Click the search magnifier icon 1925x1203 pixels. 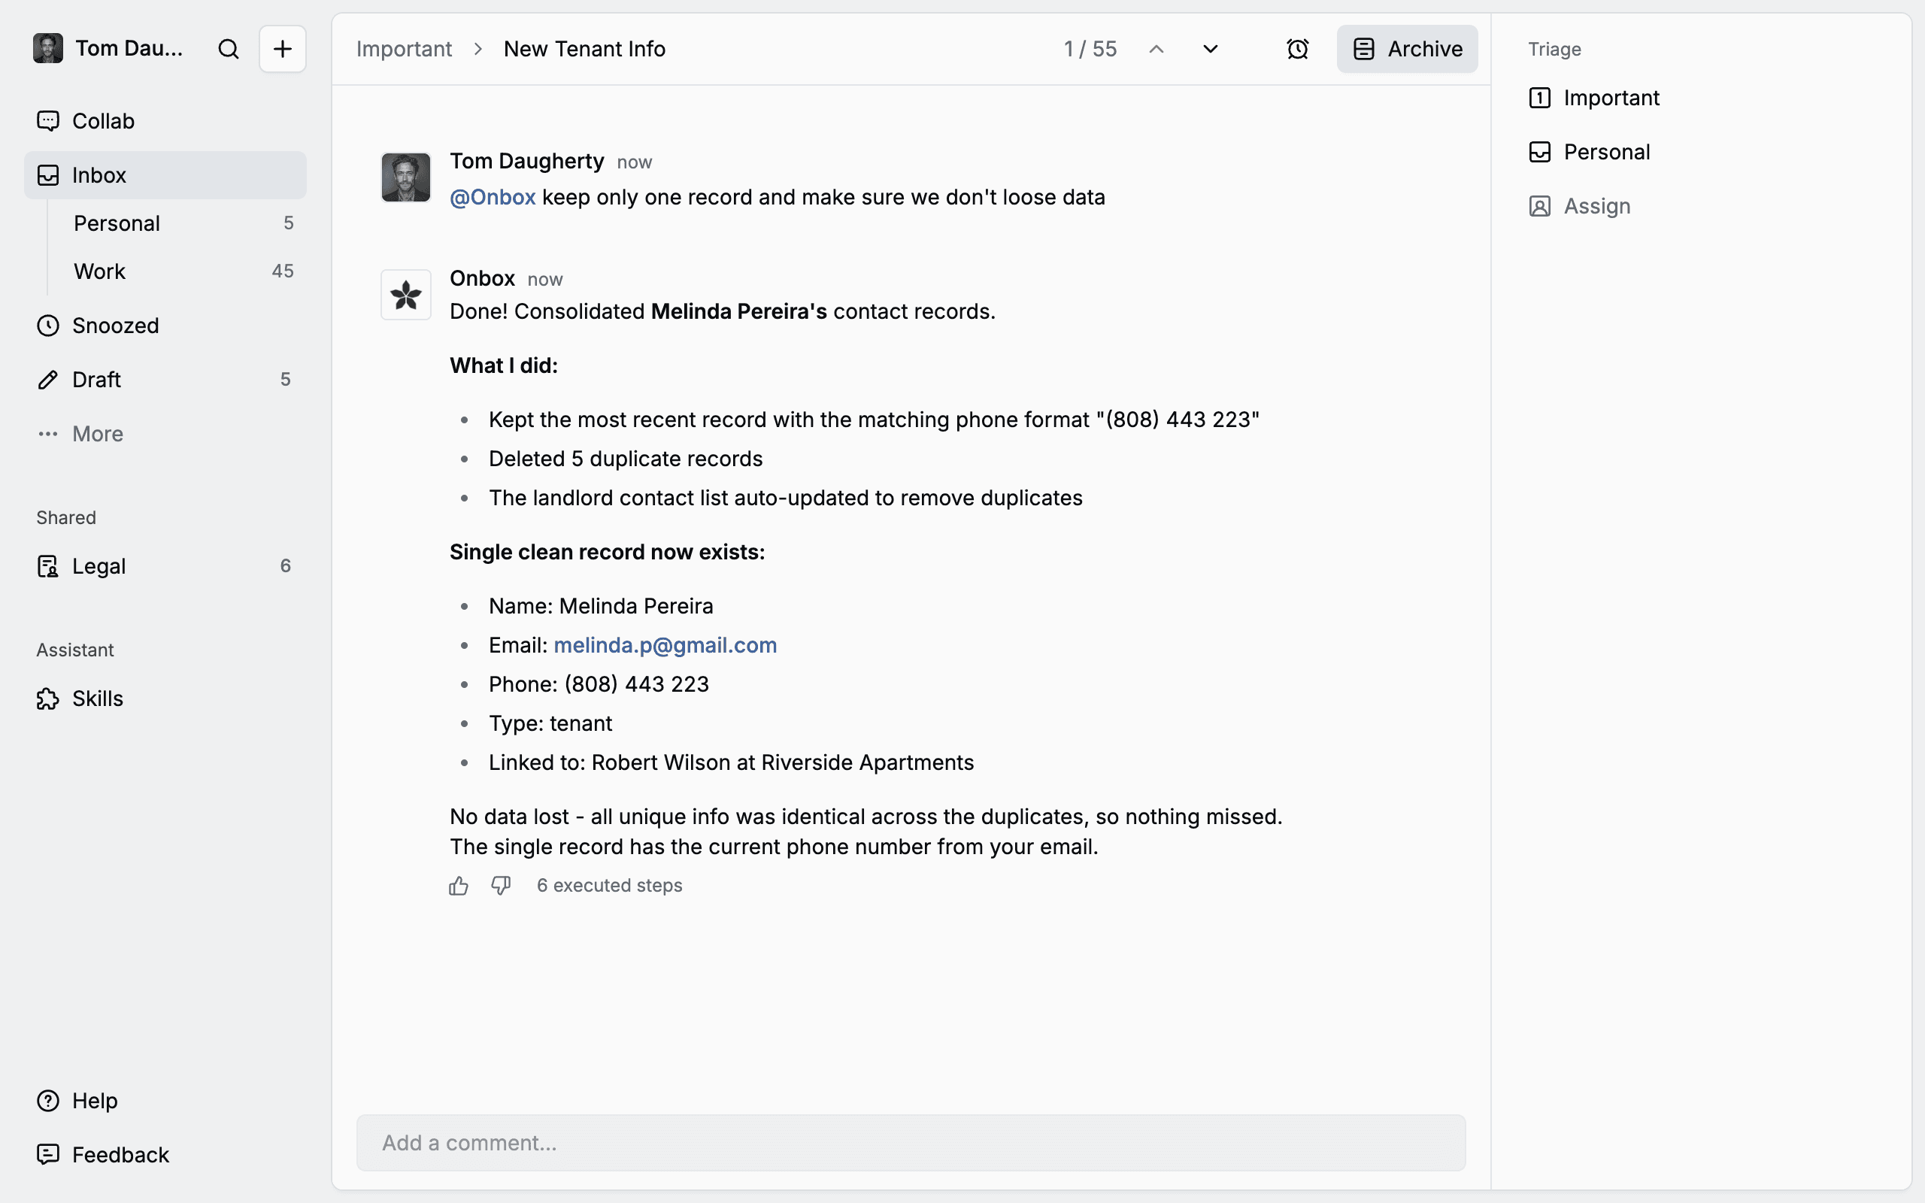coord(229,50)
